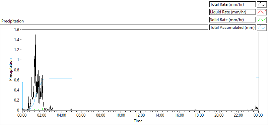This screenshot has width=268, height=125.
Task: Click the Solid Rate green line-style icon
Action: click(262, 20)
